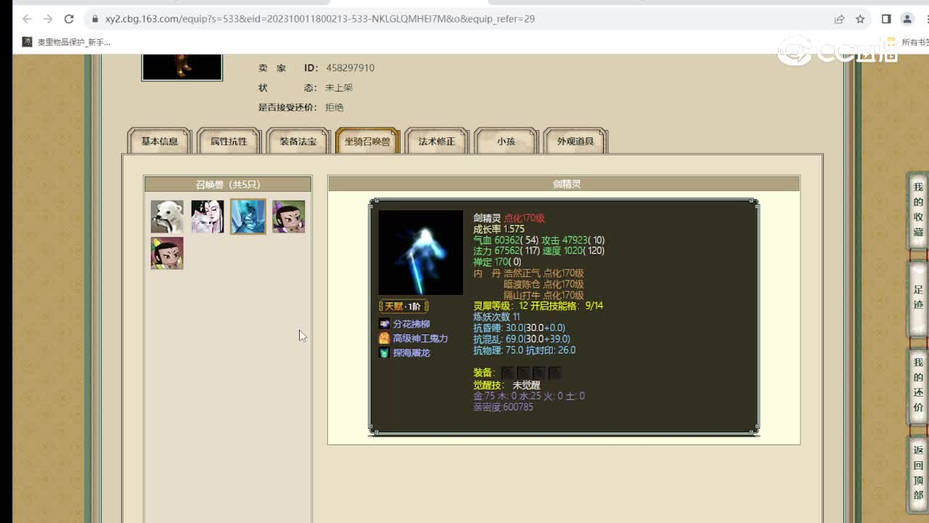Click the 剑精灵 panel header
Image resolution: width=929 pixels, height=523 pixels.
[x=565, y=184]
